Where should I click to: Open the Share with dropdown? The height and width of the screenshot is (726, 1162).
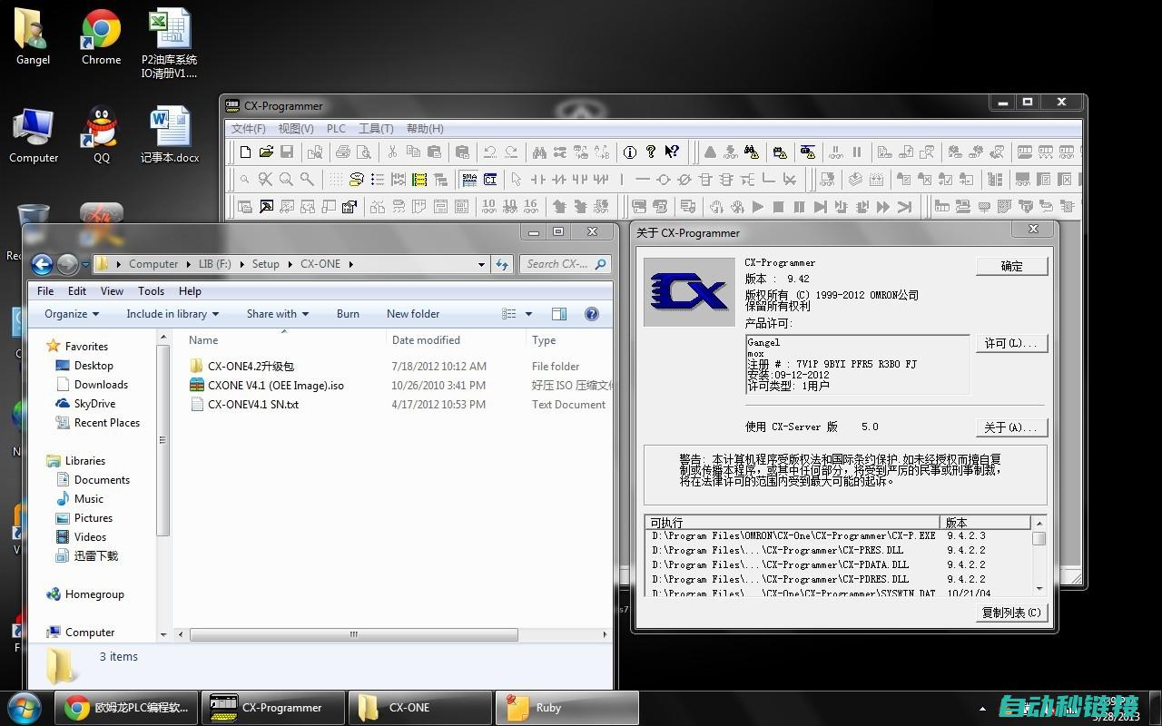pyautogui.click(x=278, y=314)
